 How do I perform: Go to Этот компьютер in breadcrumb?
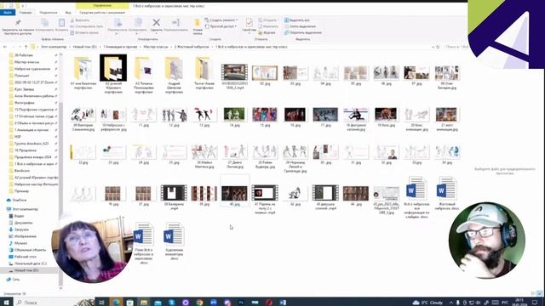point(54,47)
